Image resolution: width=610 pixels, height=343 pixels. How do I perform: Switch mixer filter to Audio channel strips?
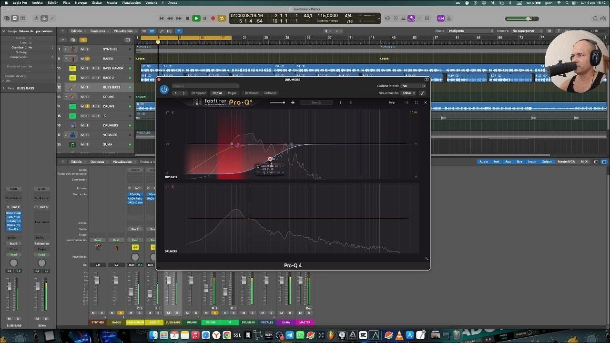[x=484, y=161]
